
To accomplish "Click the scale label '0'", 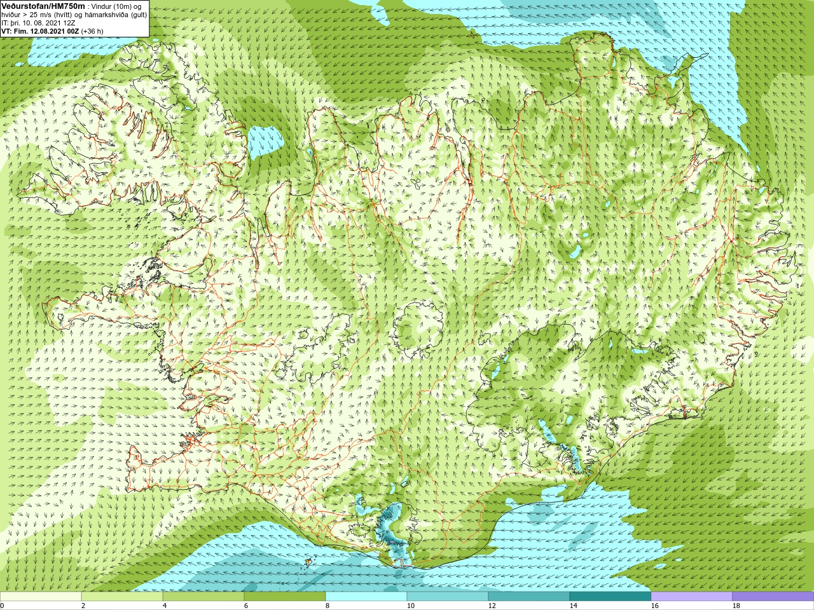I will [2, 606].
